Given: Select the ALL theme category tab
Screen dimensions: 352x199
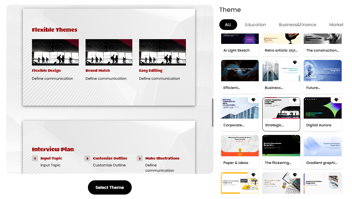Looking at the screenshot, I should click(x=228, y=25).
